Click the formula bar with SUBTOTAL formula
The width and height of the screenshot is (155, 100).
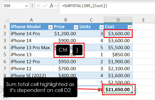[107, 8]
